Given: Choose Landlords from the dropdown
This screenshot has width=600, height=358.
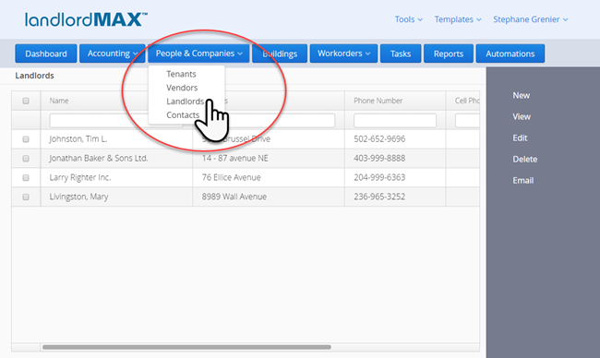Looking at the screenshot, I should (x=185, y=101).
